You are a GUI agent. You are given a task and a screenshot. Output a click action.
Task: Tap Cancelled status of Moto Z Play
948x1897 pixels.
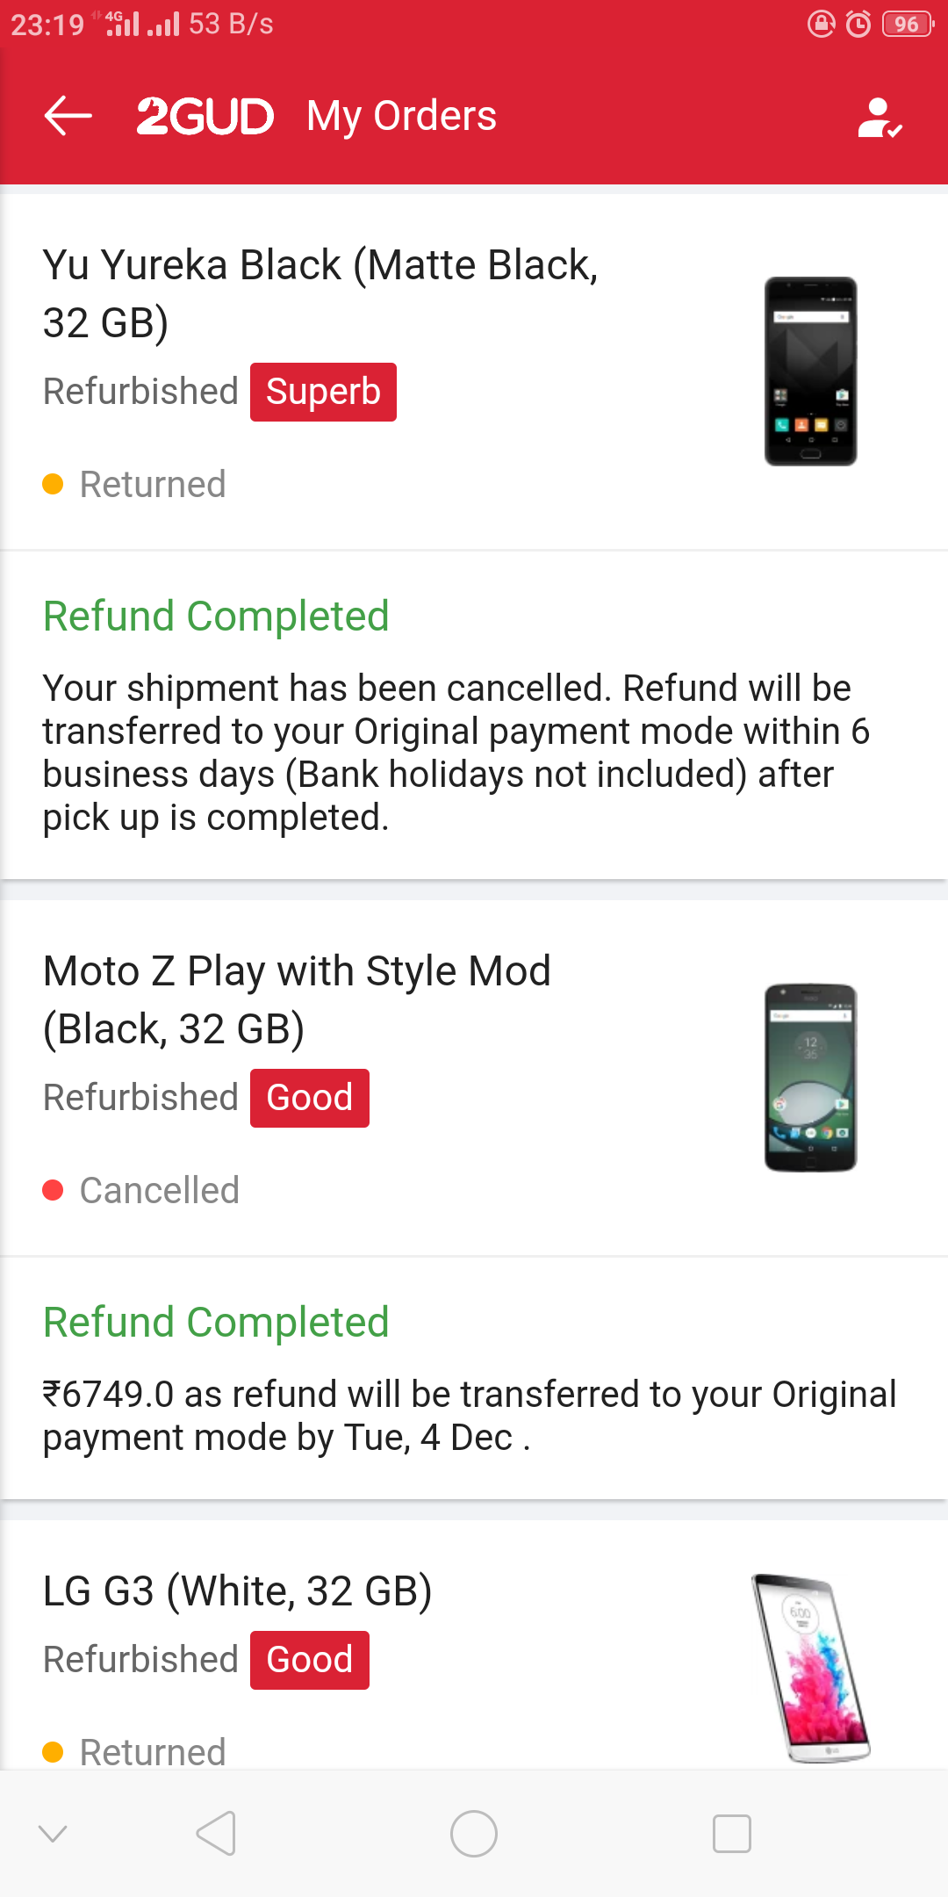point(159,1190)
